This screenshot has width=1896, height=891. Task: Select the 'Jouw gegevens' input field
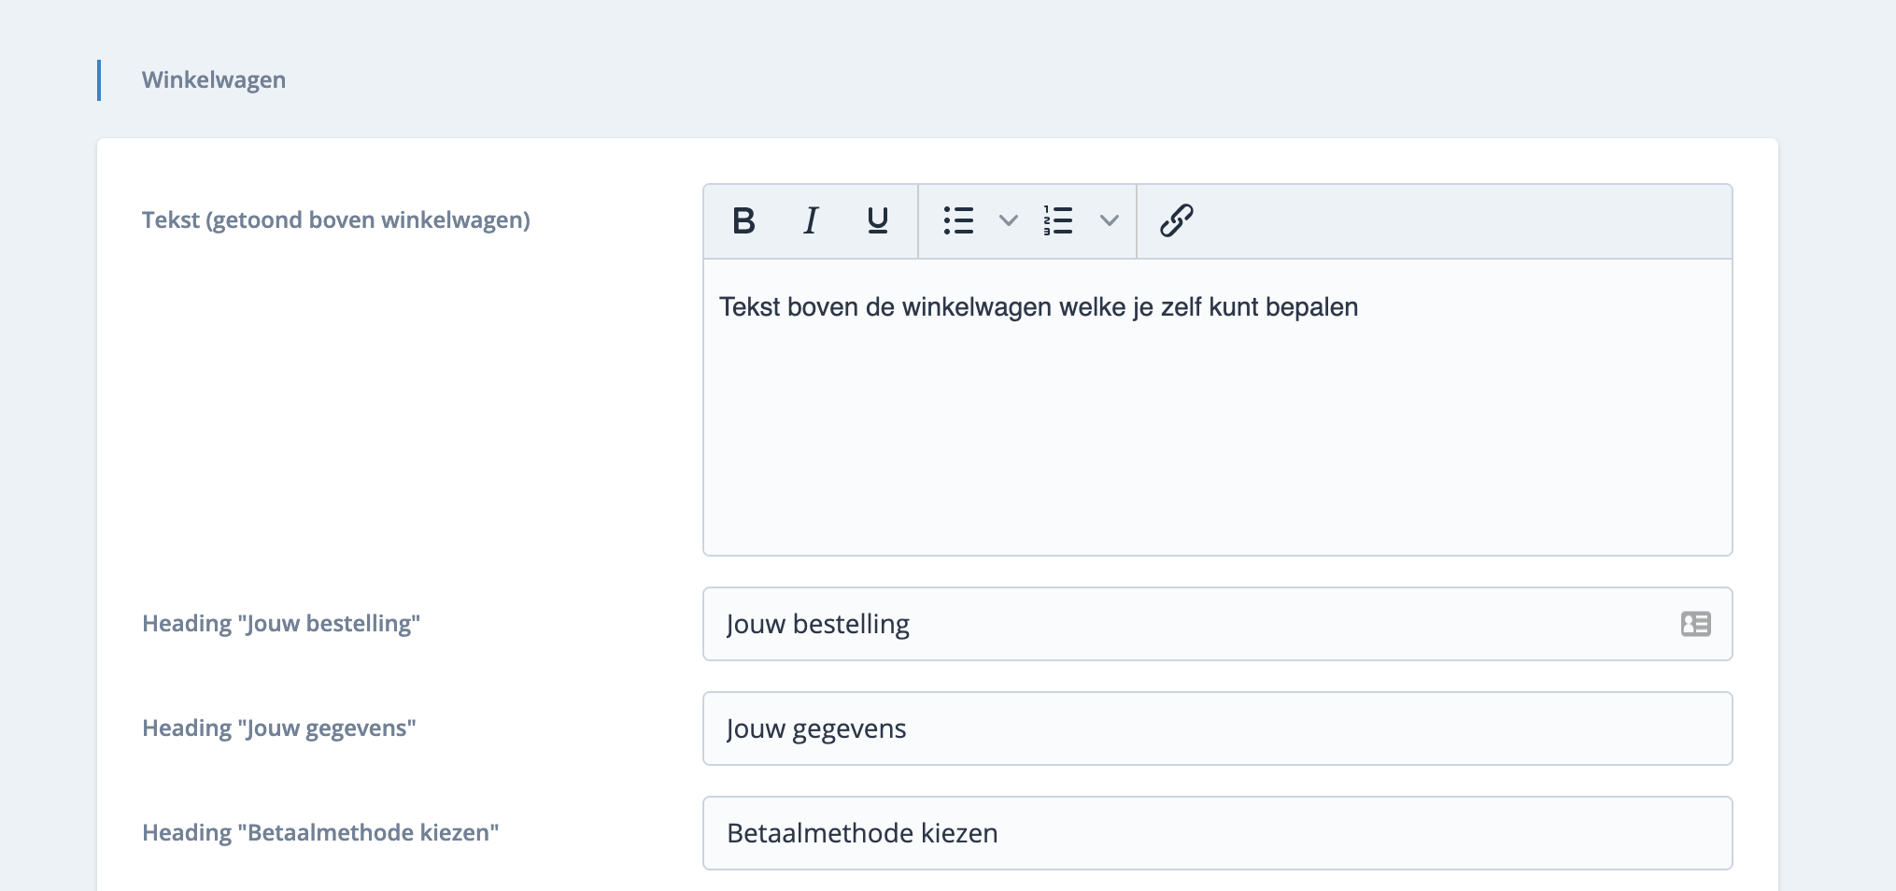[x=1216, y=728]
